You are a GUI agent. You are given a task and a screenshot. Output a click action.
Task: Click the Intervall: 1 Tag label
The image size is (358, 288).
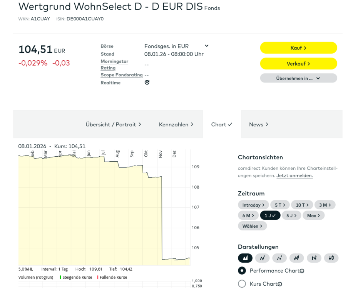tap(55, 269)
